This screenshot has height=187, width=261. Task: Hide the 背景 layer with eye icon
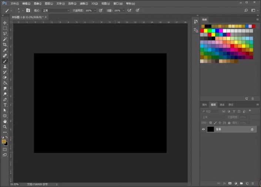pos(203,129)
